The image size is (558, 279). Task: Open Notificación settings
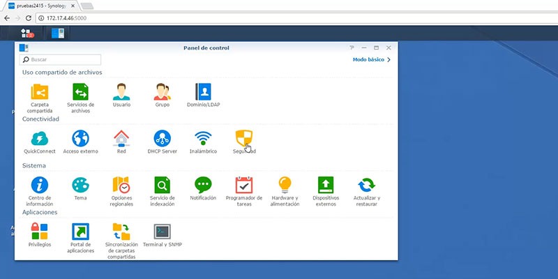203,188
